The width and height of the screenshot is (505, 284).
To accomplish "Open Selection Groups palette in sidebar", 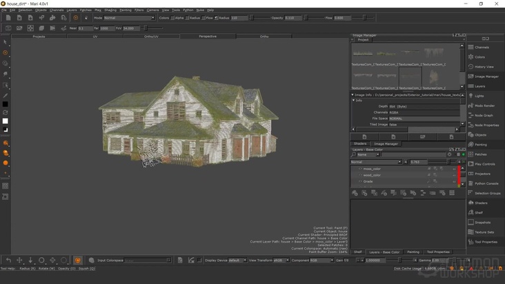I will (x=486, y=193).
